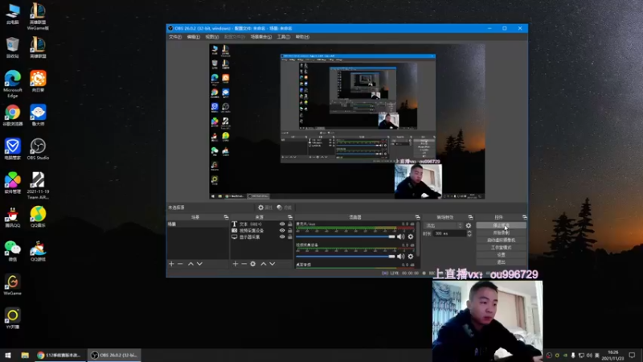Open second mixer channel settings gear

(x=411, y=257)
